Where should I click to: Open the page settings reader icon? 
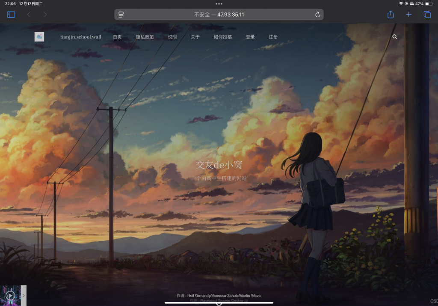[121, 15]
